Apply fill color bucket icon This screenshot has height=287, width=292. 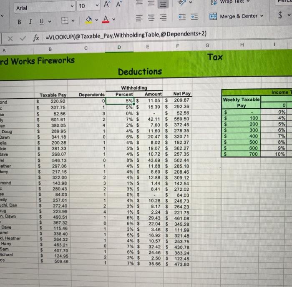click(89, 20)
